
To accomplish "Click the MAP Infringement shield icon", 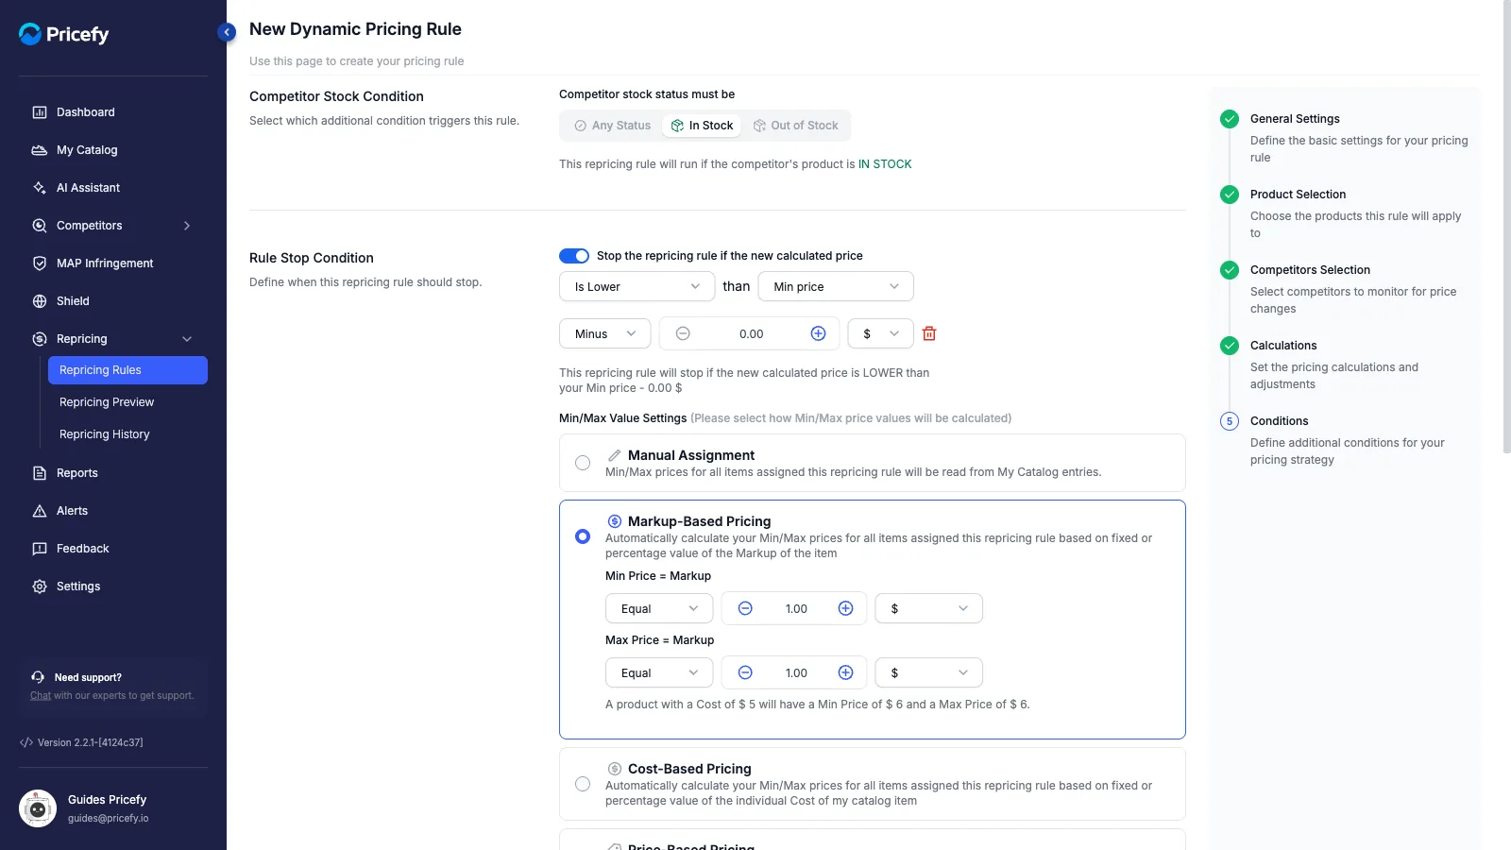I will (40, 263).
